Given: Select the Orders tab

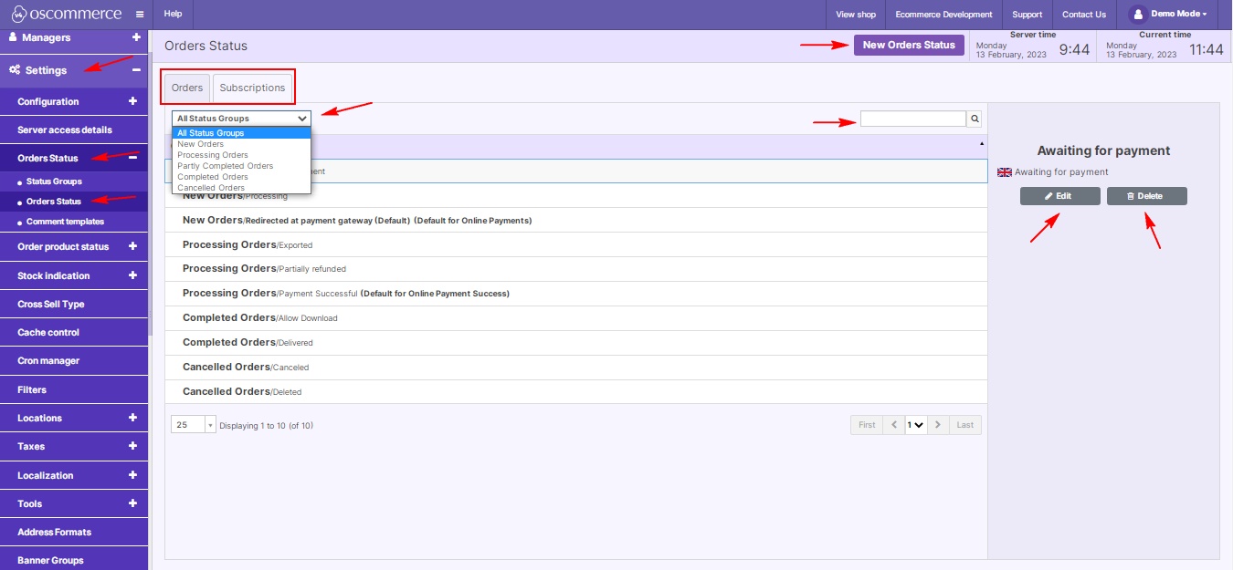Looking at the screenshot, I should pyautogui.click(x=187, y=88).
